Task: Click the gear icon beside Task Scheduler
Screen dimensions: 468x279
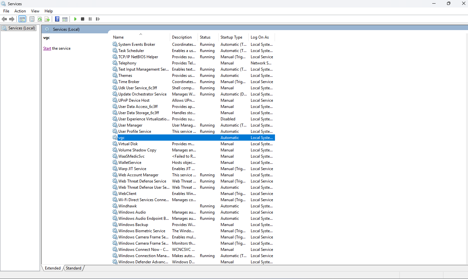Action: (x=115, y=51)
